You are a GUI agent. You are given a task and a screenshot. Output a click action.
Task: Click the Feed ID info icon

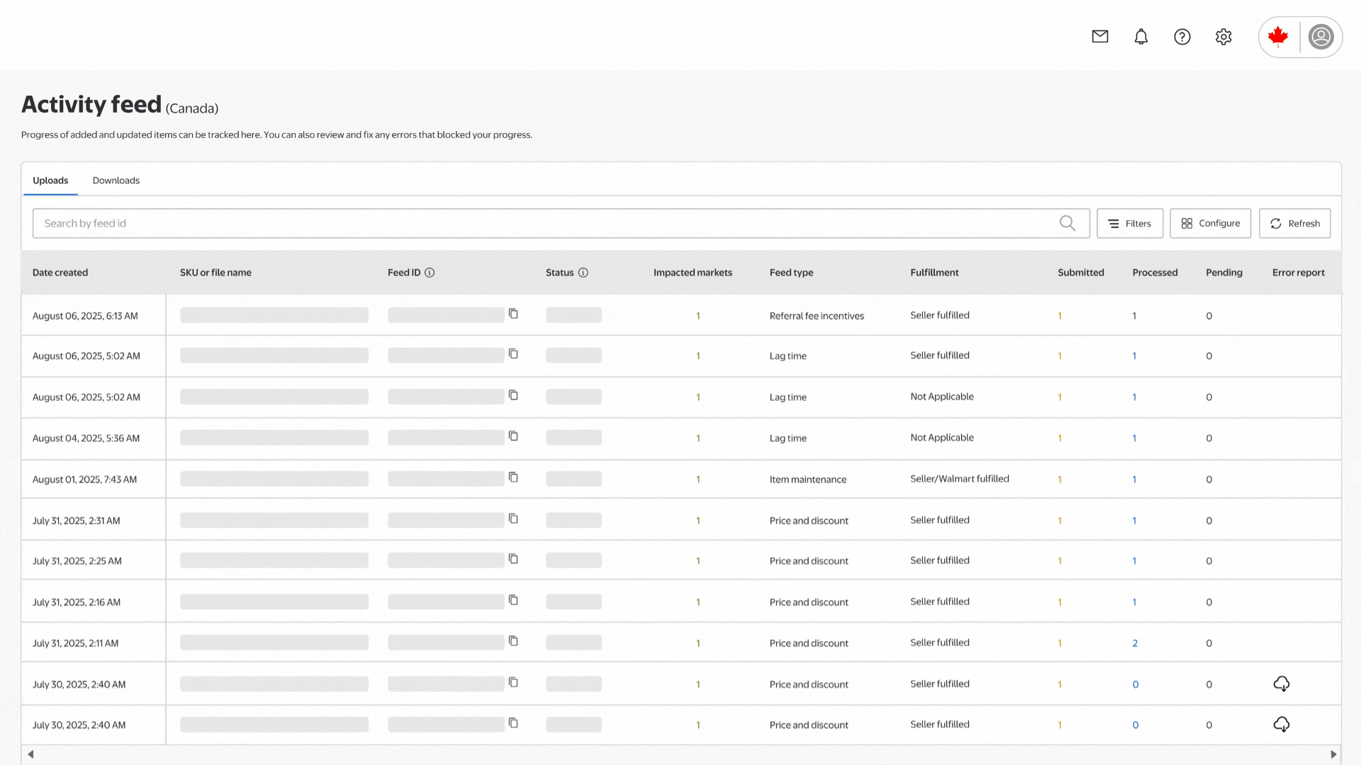click(x=430, y=273)
